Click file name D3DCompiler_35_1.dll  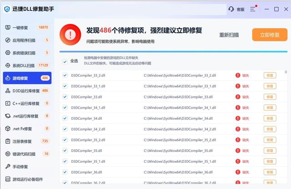click(x=88, y=161)
